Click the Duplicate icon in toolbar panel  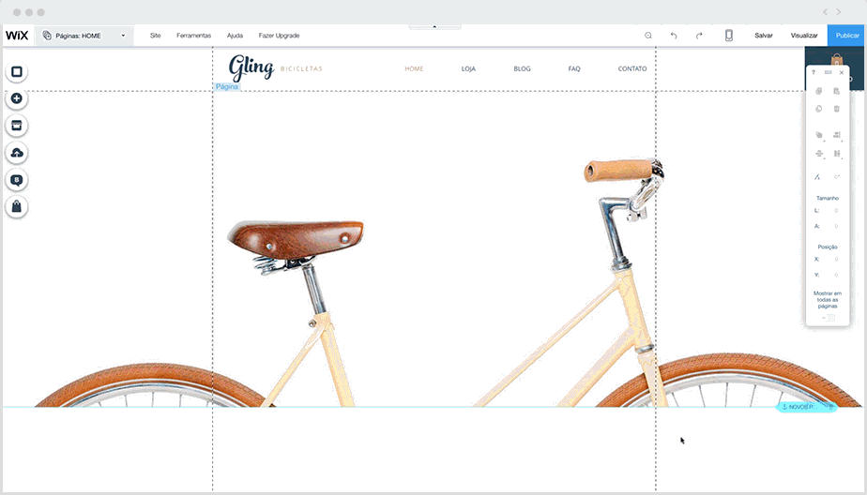[819, 109]
